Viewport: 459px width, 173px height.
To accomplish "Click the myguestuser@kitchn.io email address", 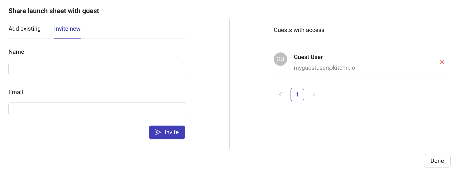I will (324, 68).
